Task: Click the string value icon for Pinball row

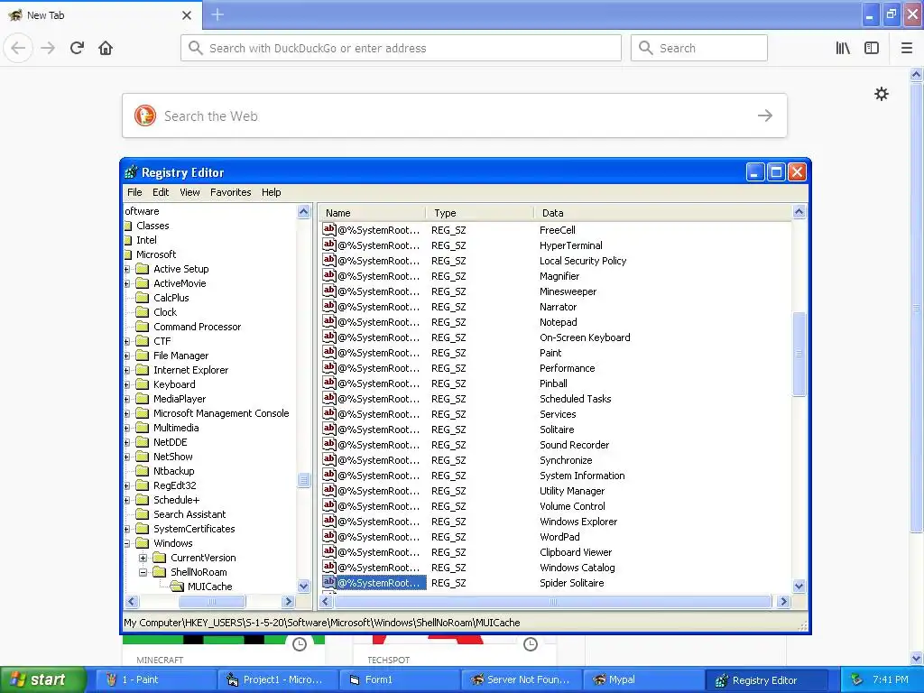Action: pyautogui.click(x=328, y=383)
